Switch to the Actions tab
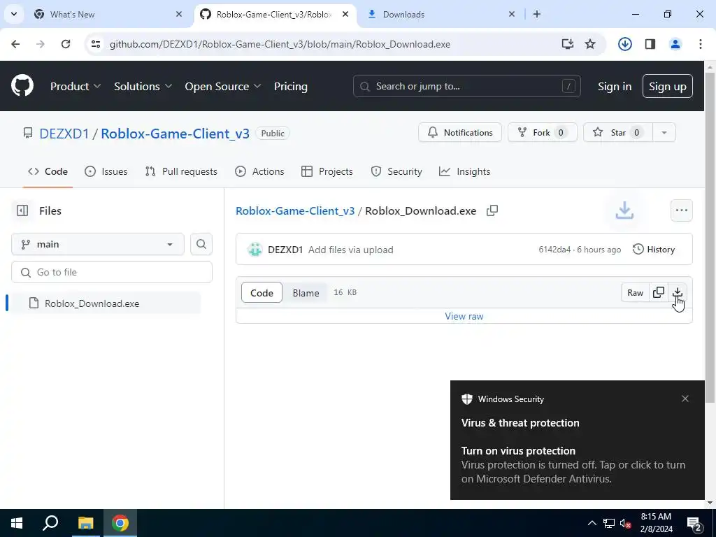This screenshot has width=716, height=537. pyautogui.click(x=259, y=172)
